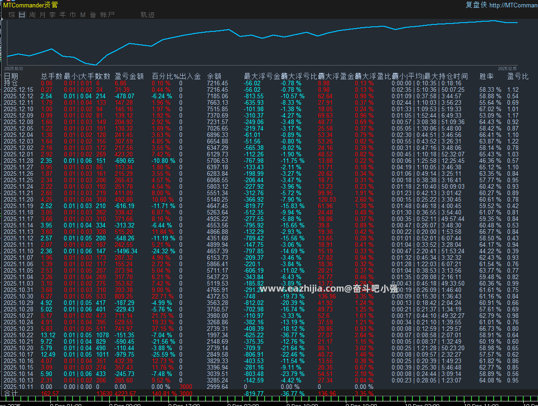Select the M tab

(83, 15)
